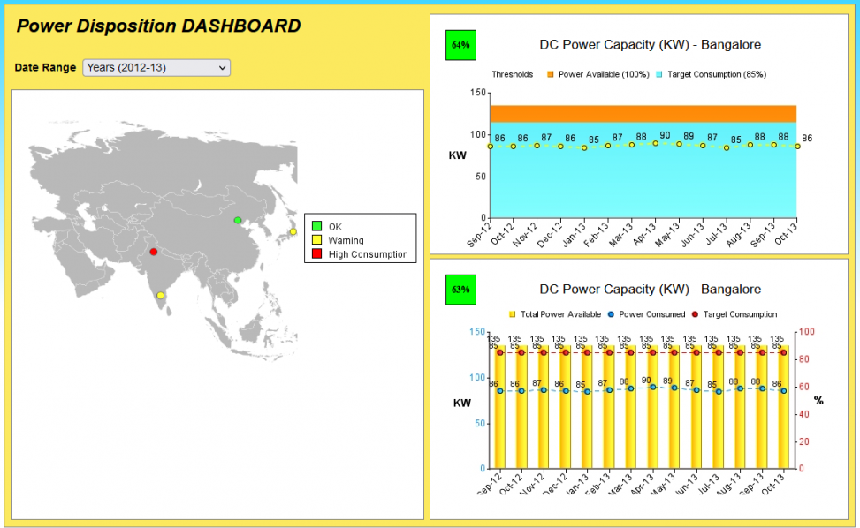
Task: Toggle Target Consumption (85%) legend entry
Action: pyautogui.click(x=711, y=74)
